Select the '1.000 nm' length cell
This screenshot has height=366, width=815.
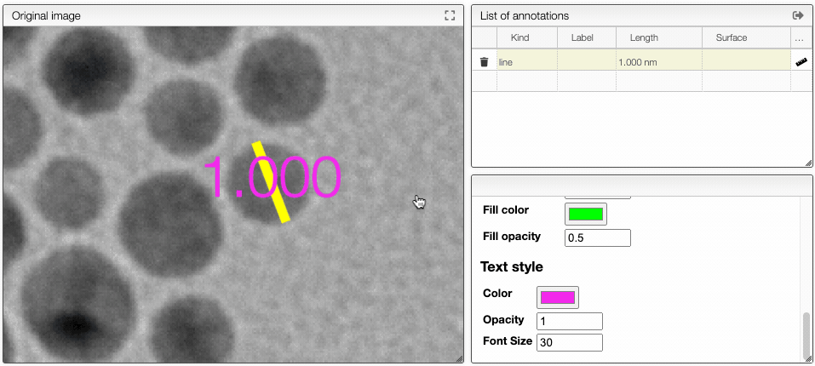click(659, 62)
